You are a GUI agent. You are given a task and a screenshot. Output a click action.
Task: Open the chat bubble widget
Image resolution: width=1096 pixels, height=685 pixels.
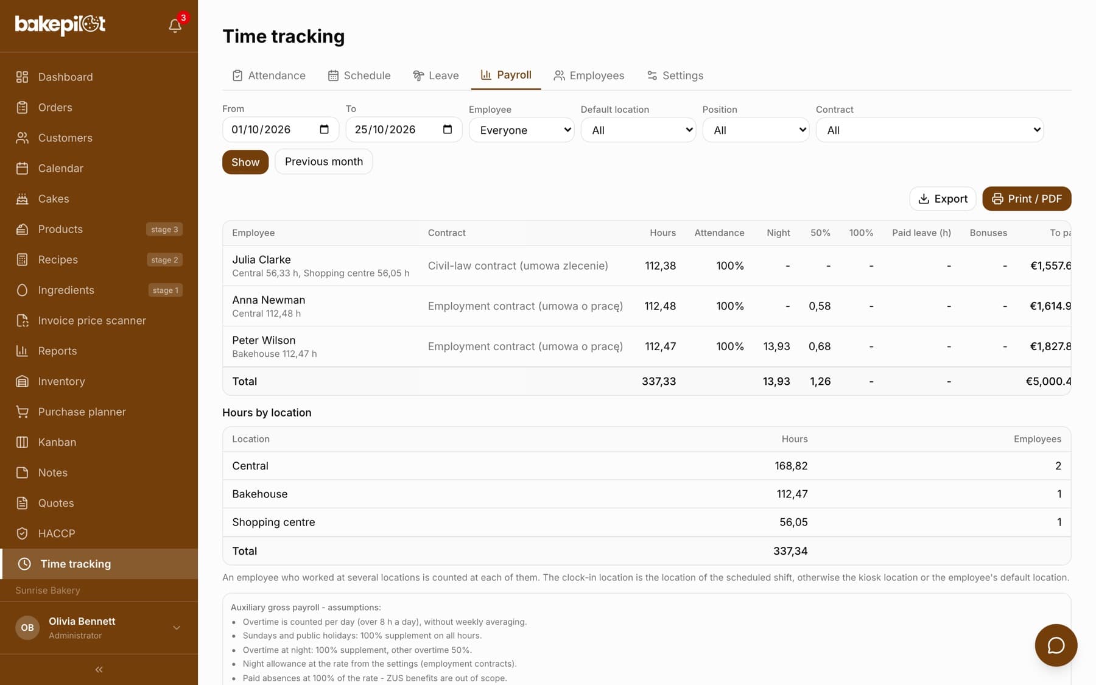pyautogui.click(x=1056, y=645)
